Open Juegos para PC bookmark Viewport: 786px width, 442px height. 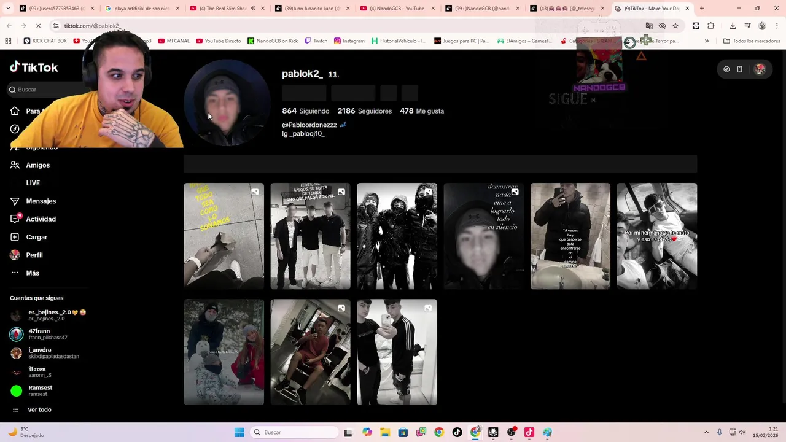coord(462,41)
